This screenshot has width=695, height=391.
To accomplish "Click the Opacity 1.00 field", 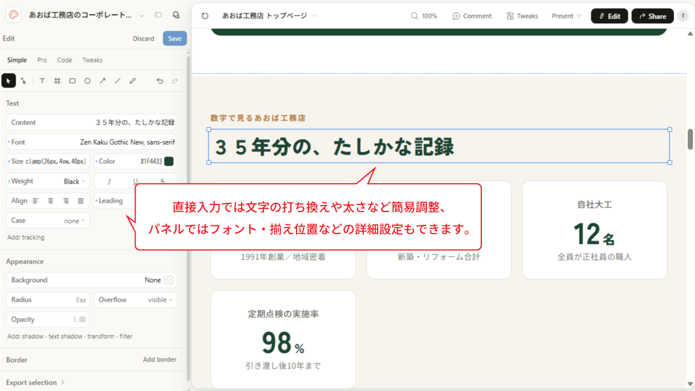I will tap(48, 320).
